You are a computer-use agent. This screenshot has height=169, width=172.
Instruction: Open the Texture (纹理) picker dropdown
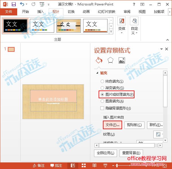pos(159,134)
